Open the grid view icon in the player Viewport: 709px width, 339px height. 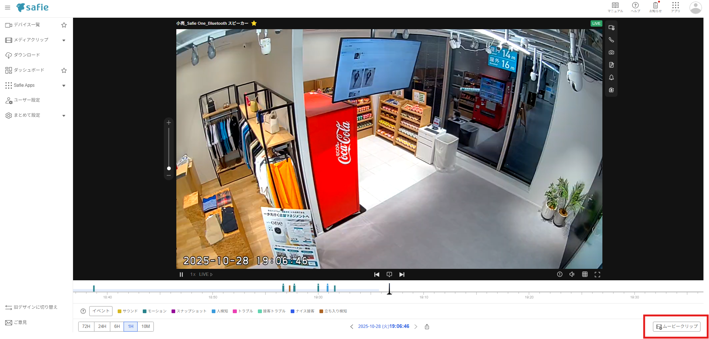[x=585, y=274]
